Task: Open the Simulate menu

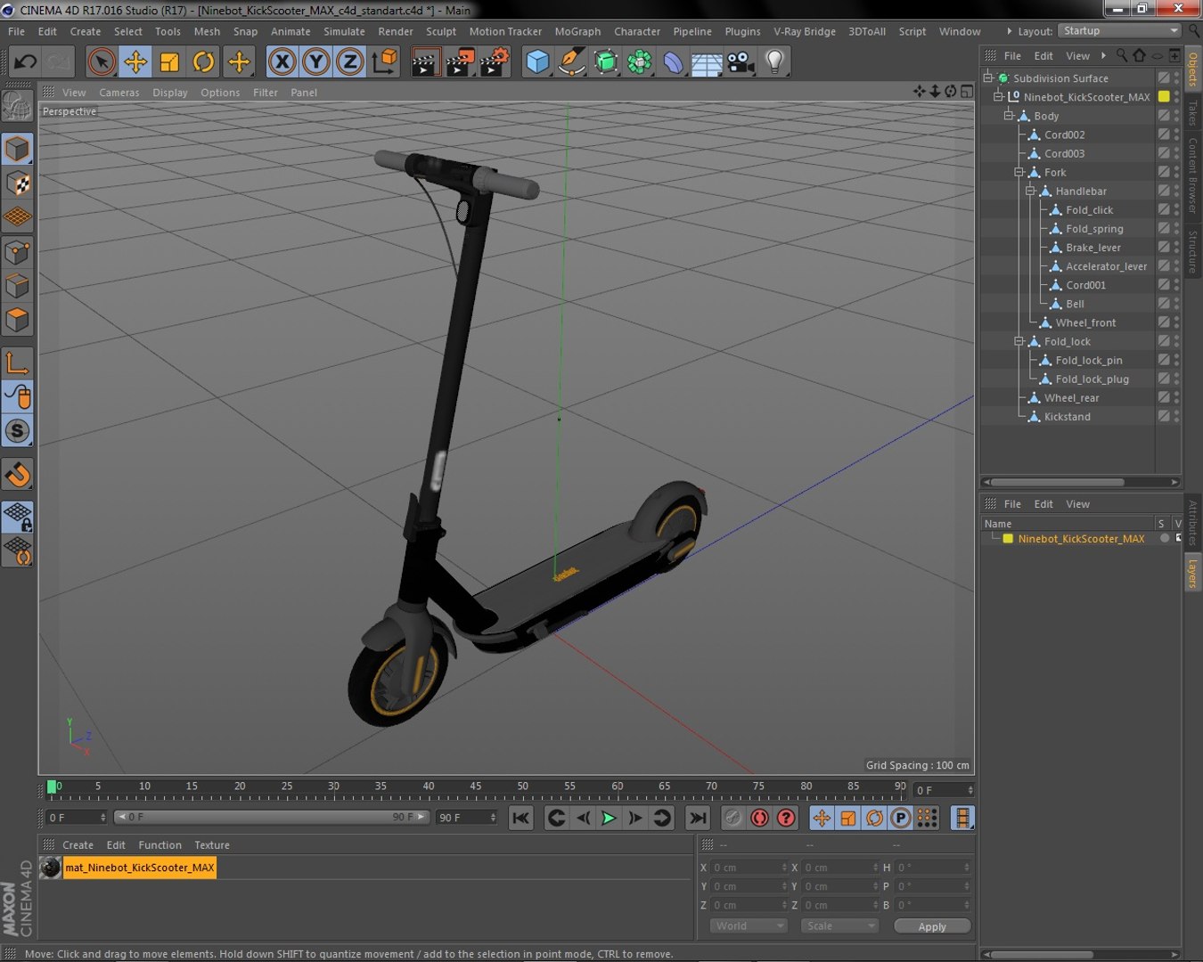Action: 344,31
